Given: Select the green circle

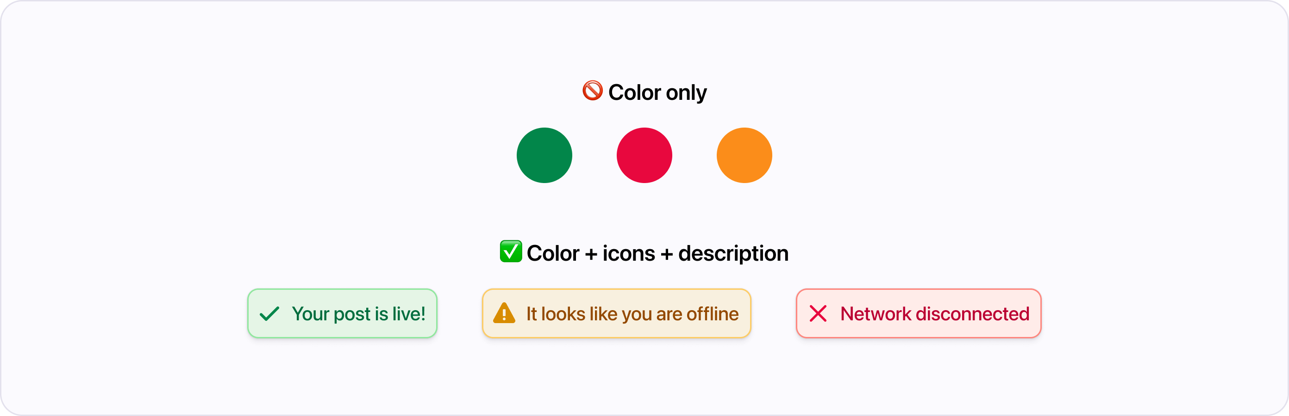Looking at the screenshot, I should (x=544, y=155).
